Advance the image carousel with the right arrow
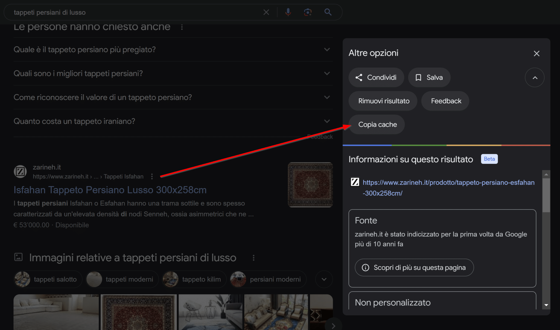The image size is (560, 330). click(333, 326)
